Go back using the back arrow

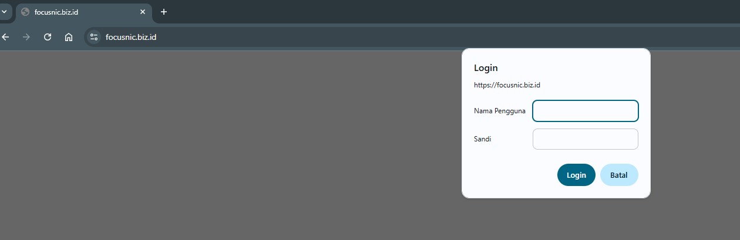(x=6, y=37)
